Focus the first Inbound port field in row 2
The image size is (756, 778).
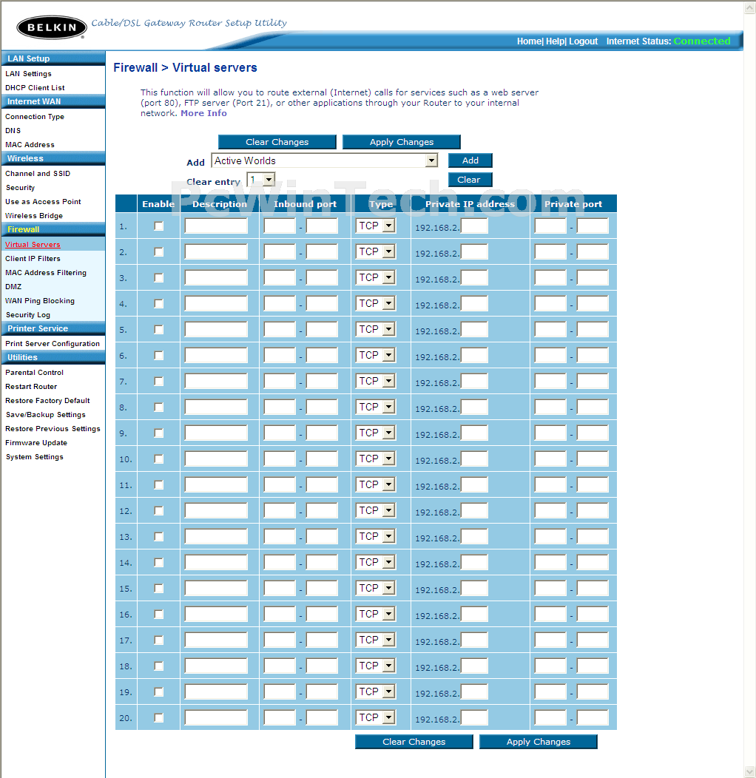pos(280,252)
